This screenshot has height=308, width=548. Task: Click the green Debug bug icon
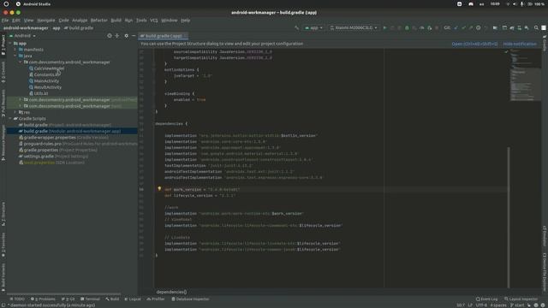pyautogui.click(x=407, y=27)
